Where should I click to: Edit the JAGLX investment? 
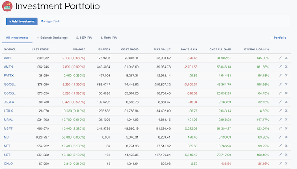(280, 102)
